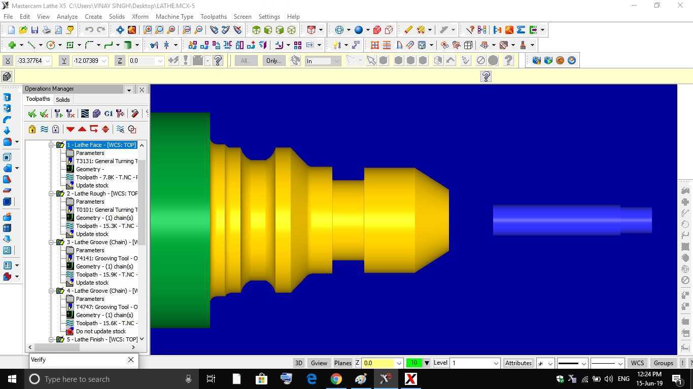
Task: Click the operations tree vertical scrollbar
Action: click(x=142, y=203)
